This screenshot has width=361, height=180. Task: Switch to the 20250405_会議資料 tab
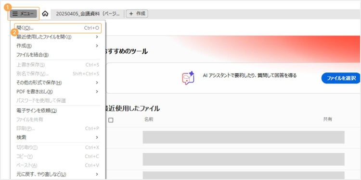click(88, 14)
